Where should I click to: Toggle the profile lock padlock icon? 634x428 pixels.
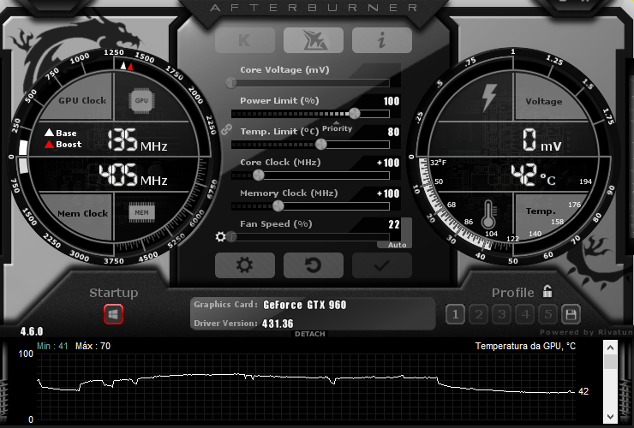pos(547,291)
